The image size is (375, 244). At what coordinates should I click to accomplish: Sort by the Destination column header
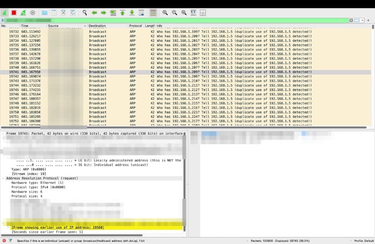(108, 26)
